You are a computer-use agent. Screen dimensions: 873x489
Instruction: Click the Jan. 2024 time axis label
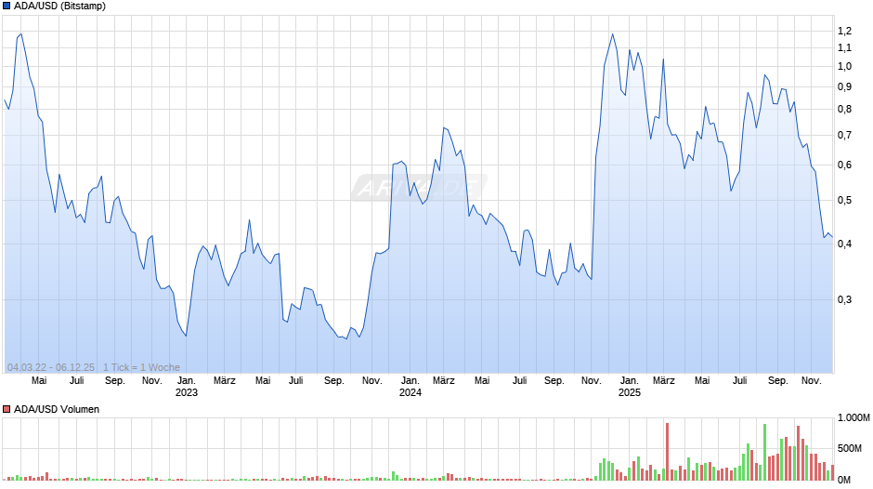[410, 387]
